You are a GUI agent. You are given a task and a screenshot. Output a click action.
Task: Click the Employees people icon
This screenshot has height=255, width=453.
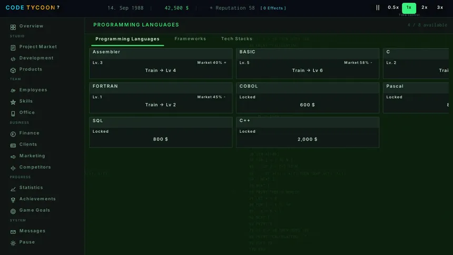pos(13,91)
